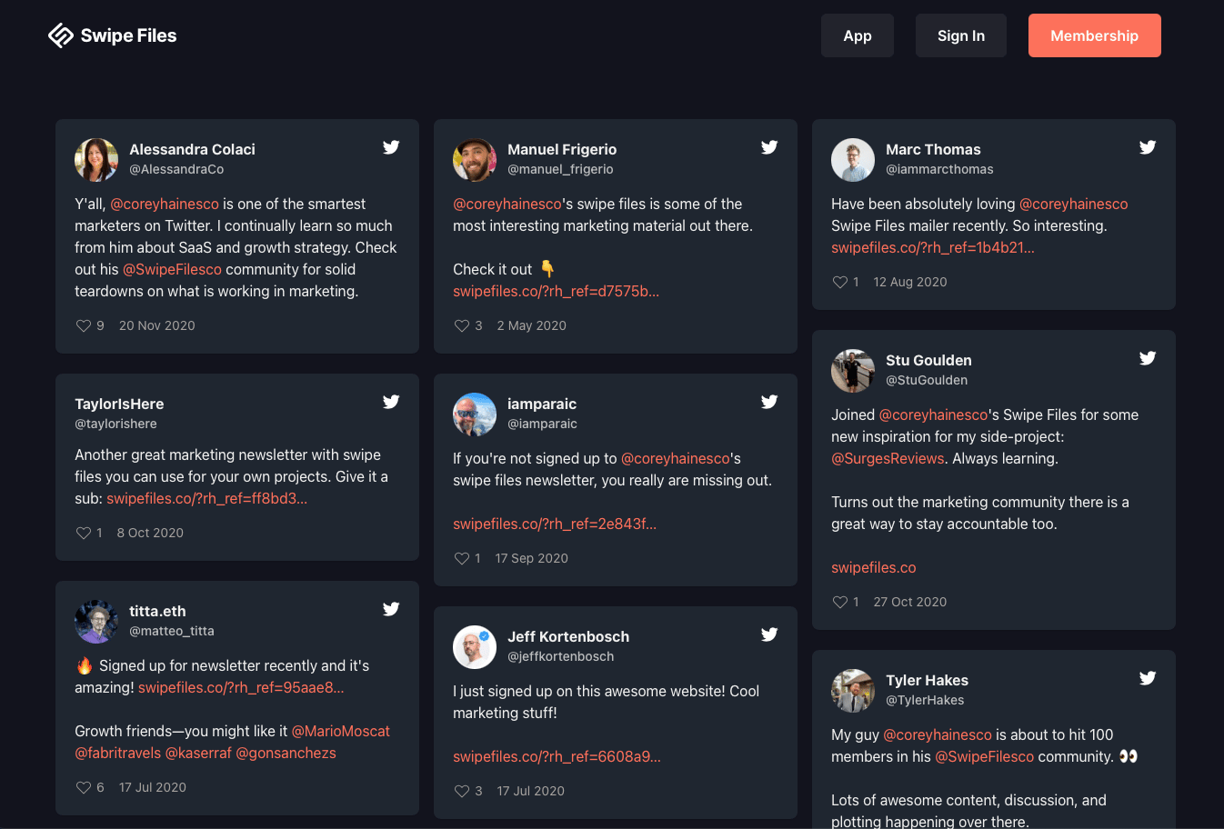The image size is (1224, 829).
Task: Click Twitter bird on TaylorIsHere's tweet
Action: (x=391, y=402)
